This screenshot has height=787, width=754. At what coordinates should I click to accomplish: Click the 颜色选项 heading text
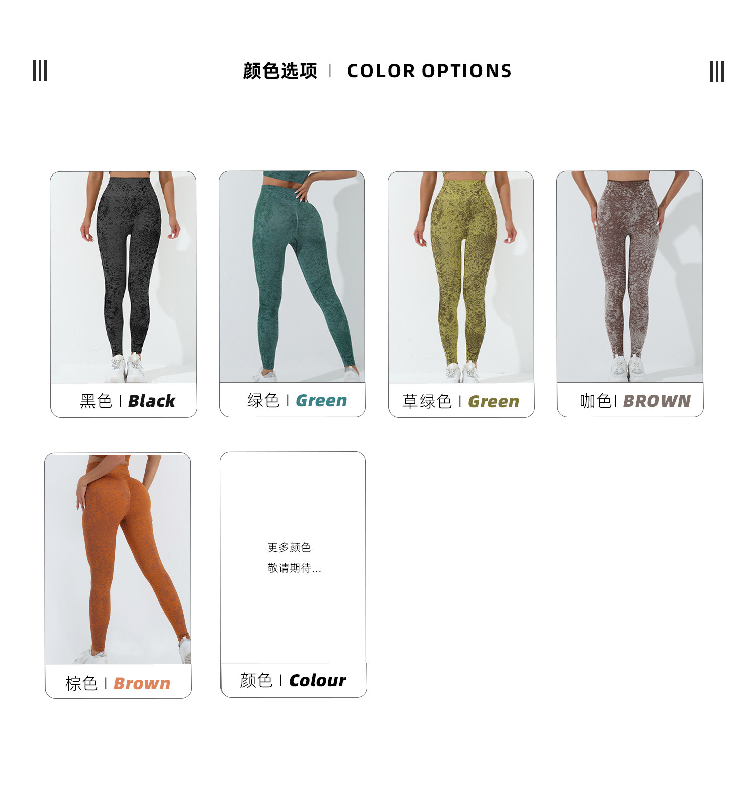pyautogui.click(x=280, y=71)
